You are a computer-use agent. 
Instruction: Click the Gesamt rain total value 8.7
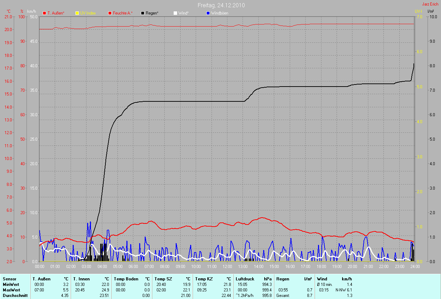(309, 296)
